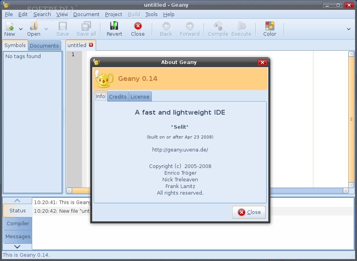Image resolution: width=357 pixels, height=261 pixels.
Task: Click the Geany icon in main titlebar
Action: [6, 5]
